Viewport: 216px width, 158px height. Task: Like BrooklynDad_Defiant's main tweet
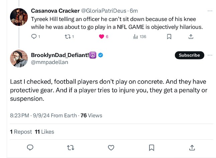pyautogui.click(x=111, y=147)
